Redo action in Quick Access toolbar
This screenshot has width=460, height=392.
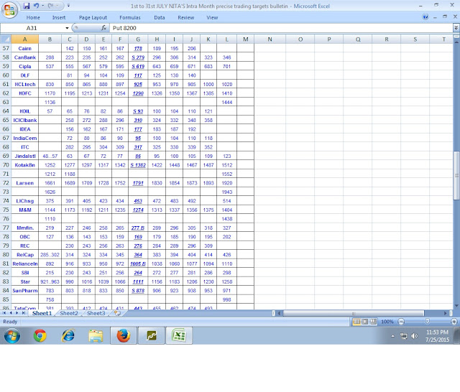[x=51, y=6]
